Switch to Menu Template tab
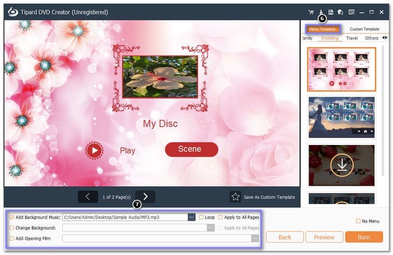The width and height of the screenshot is (393, 255). [x=322, y=29]
